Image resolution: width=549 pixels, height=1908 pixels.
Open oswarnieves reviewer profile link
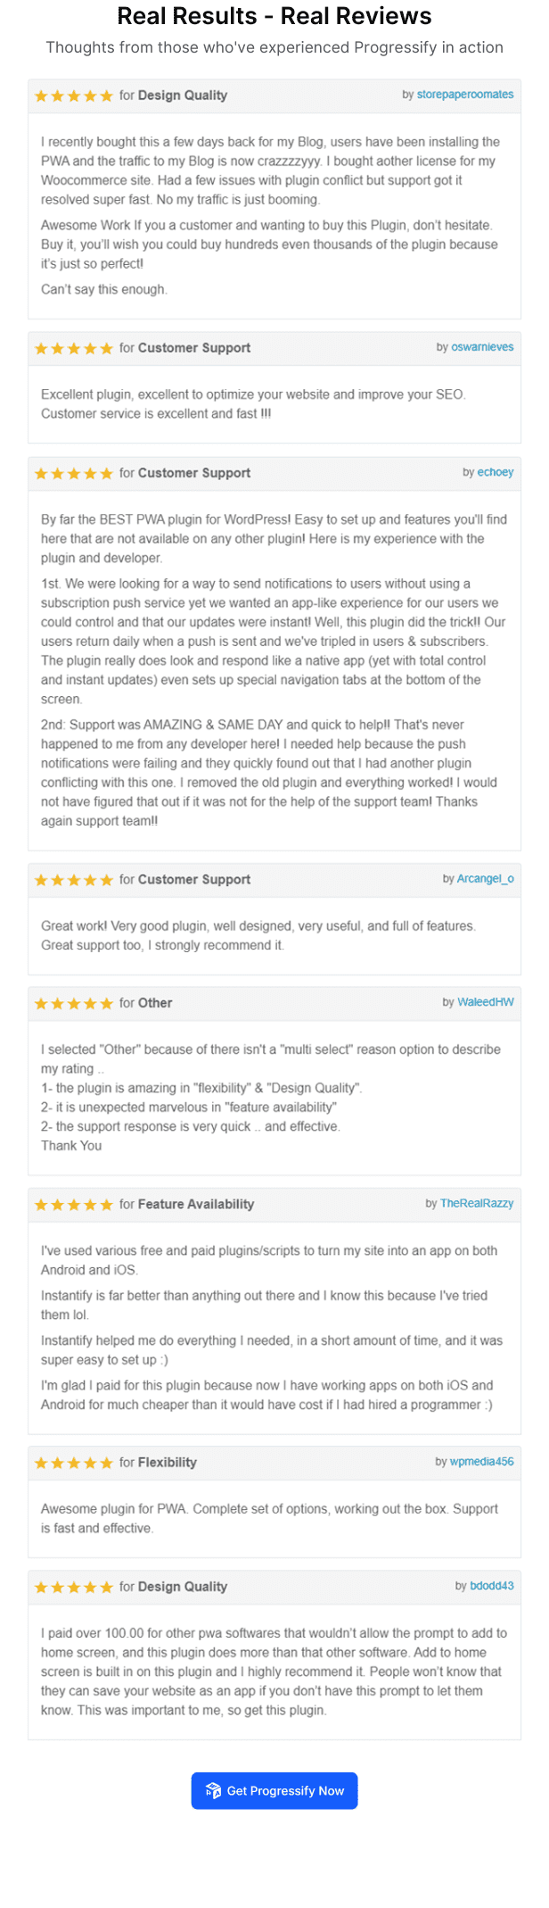coord(482,347)
